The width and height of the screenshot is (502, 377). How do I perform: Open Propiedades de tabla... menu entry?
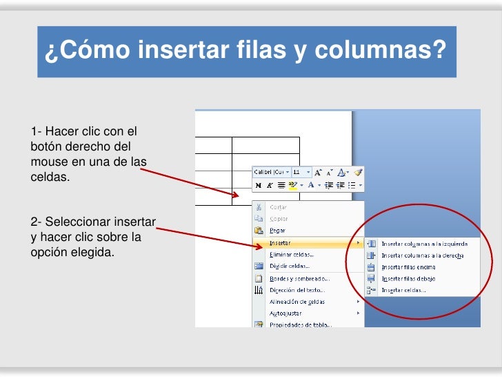(x=308, y=324)
